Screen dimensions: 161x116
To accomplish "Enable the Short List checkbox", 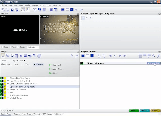I will [x=50, y=65].
